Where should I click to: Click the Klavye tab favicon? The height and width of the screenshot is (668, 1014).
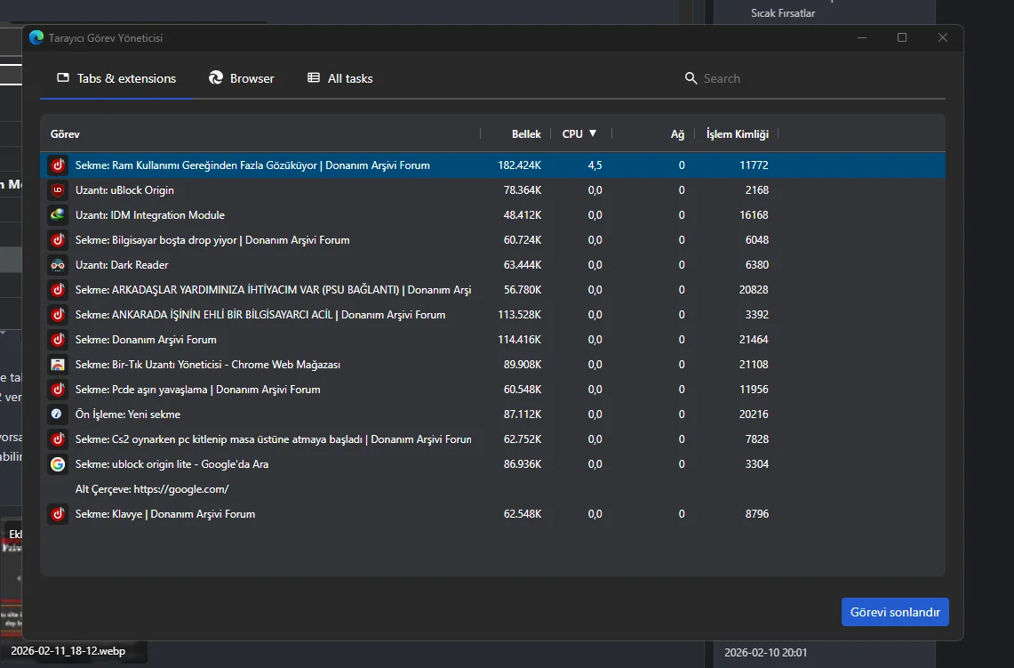(58, 514)
